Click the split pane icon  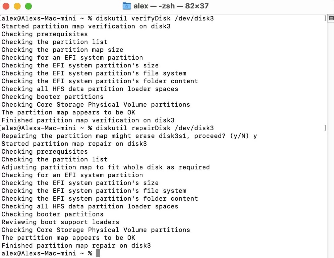[x=331, y=18]
